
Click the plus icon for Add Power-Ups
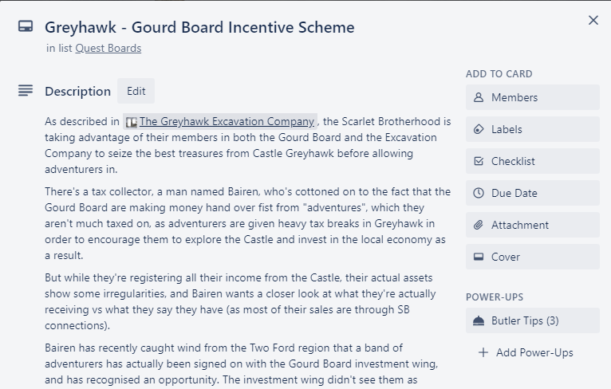tap(483, 352)
